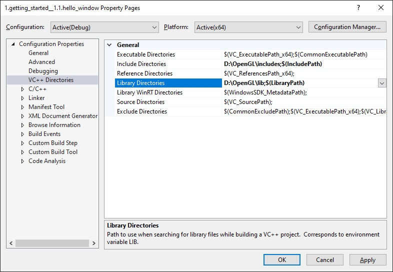Click the Apply button
Viewport: 393px width, 272px height.
[x=367, y=259]
